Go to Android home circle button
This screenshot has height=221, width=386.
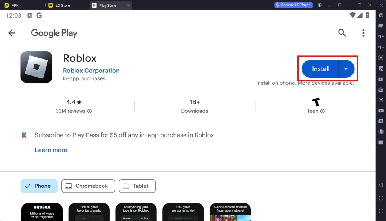tap(381, 198)
